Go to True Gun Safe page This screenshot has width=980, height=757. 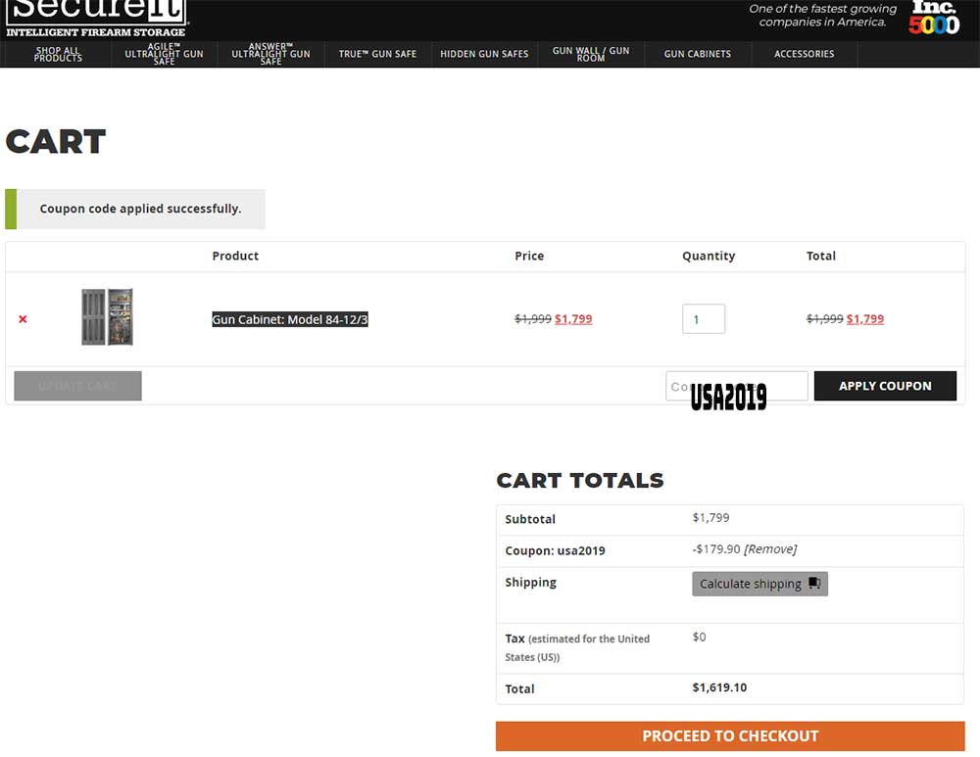[377, 54]
